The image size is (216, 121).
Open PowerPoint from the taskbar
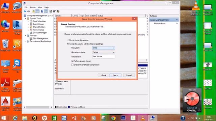pyautogui.click(x=74, y=118)
